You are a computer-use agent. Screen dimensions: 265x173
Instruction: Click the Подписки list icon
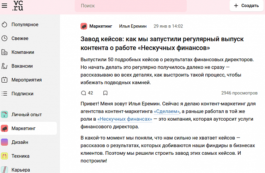[x=4, y=94]
